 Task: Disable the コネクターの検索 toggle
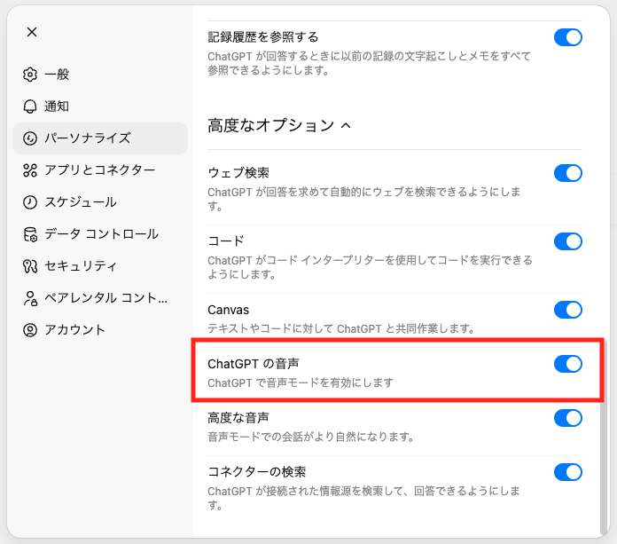pyautogui.click(x=567, y=472)
